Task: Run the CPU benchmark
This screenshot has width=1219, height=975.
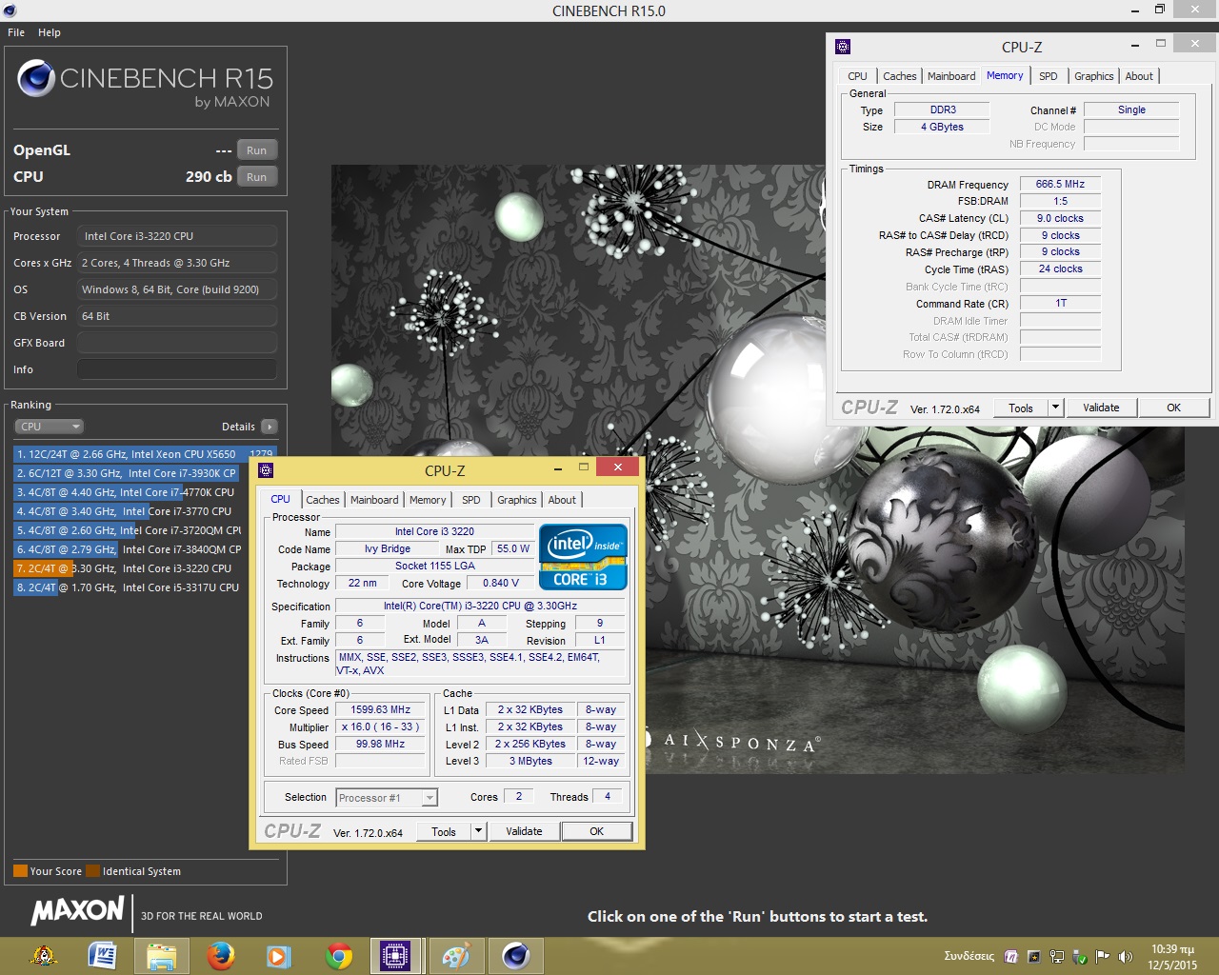Action: click(x=257, y=177)
